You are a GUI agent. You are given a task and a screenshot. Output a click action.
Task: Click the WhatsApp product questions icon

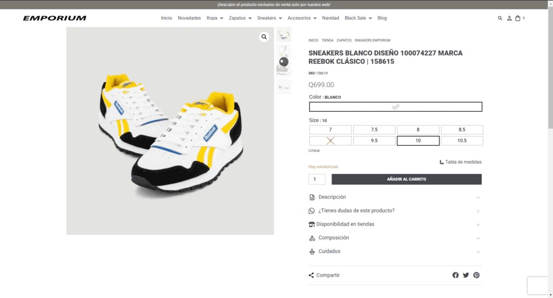tap(312, 211)
